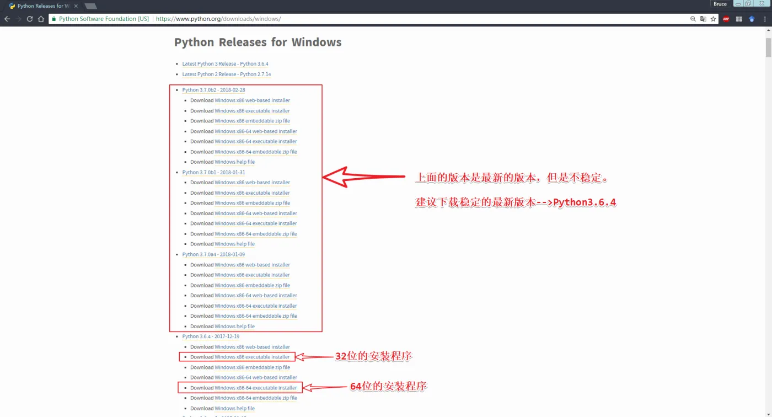The width and height of the screenshot is (772, 417).
Task: Reload the python.org page
Action: (30, 19)
